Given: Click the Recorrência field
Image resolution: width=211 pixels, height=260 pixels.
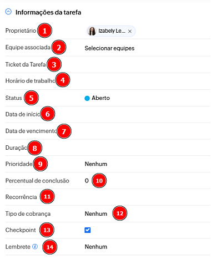Looking at the screenshot, I should 147,197.
